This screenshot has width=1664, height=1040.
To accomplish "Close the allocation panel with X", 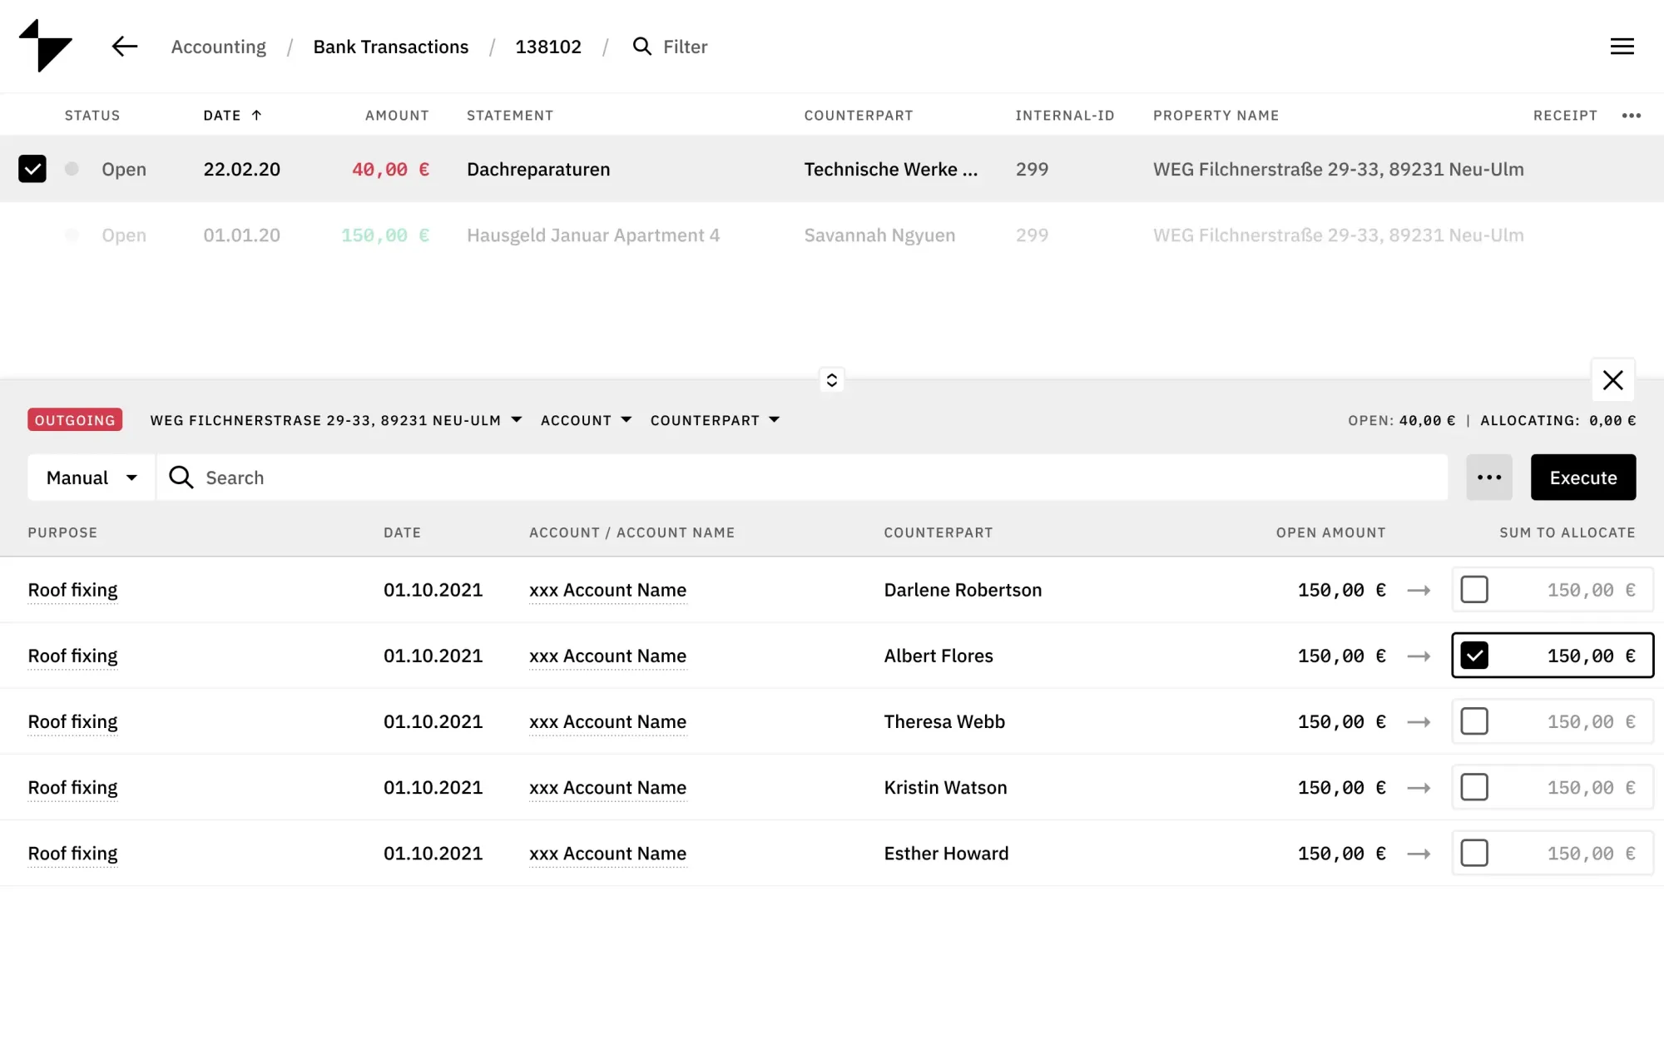I will (x=1612, y=380).
